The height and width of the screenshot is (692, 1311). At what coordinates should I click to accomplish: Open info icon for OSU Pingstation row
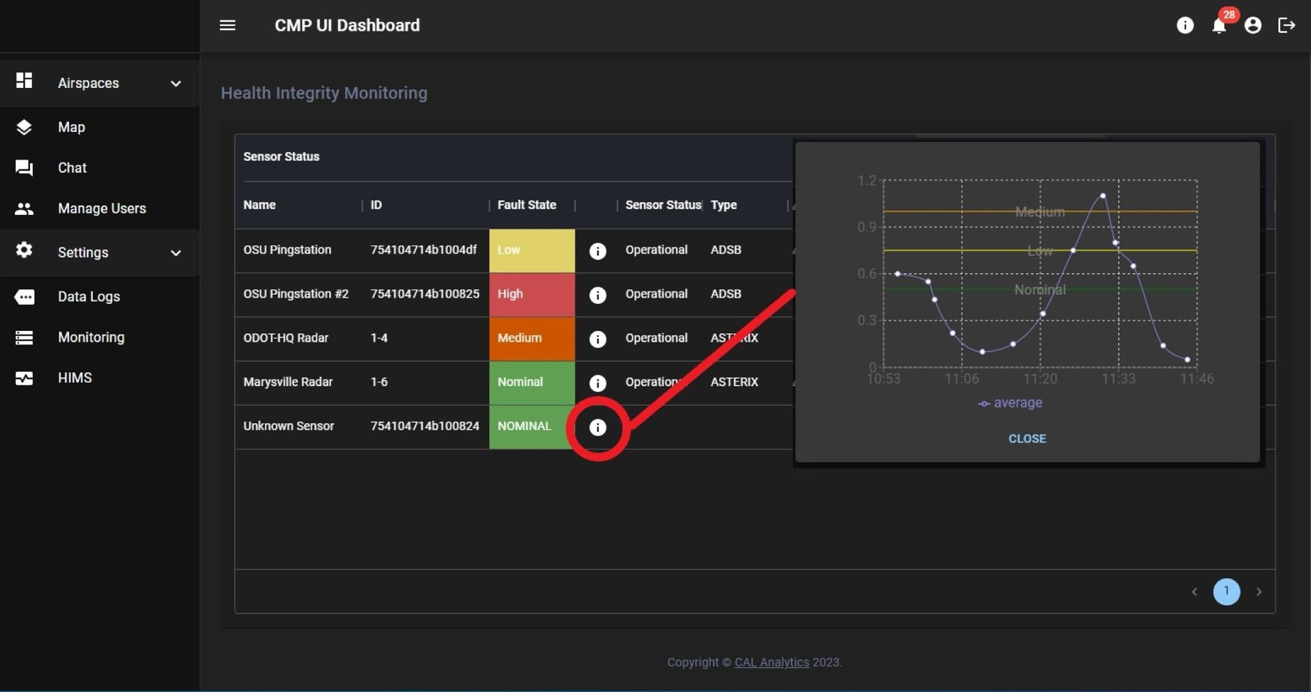[597, 251]
